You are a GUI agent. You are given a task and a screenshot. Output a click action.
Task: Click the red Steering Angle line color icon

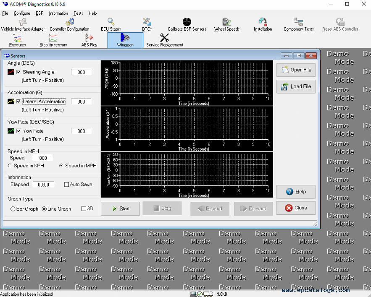[11, 72]
